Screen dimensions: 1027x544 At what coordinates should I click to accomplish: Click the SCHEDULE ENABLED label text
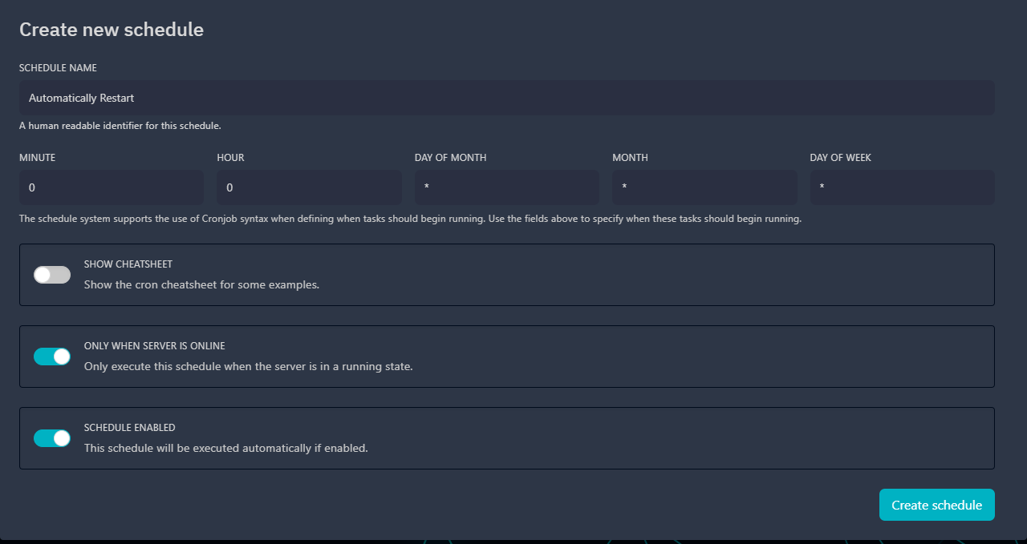129,428
